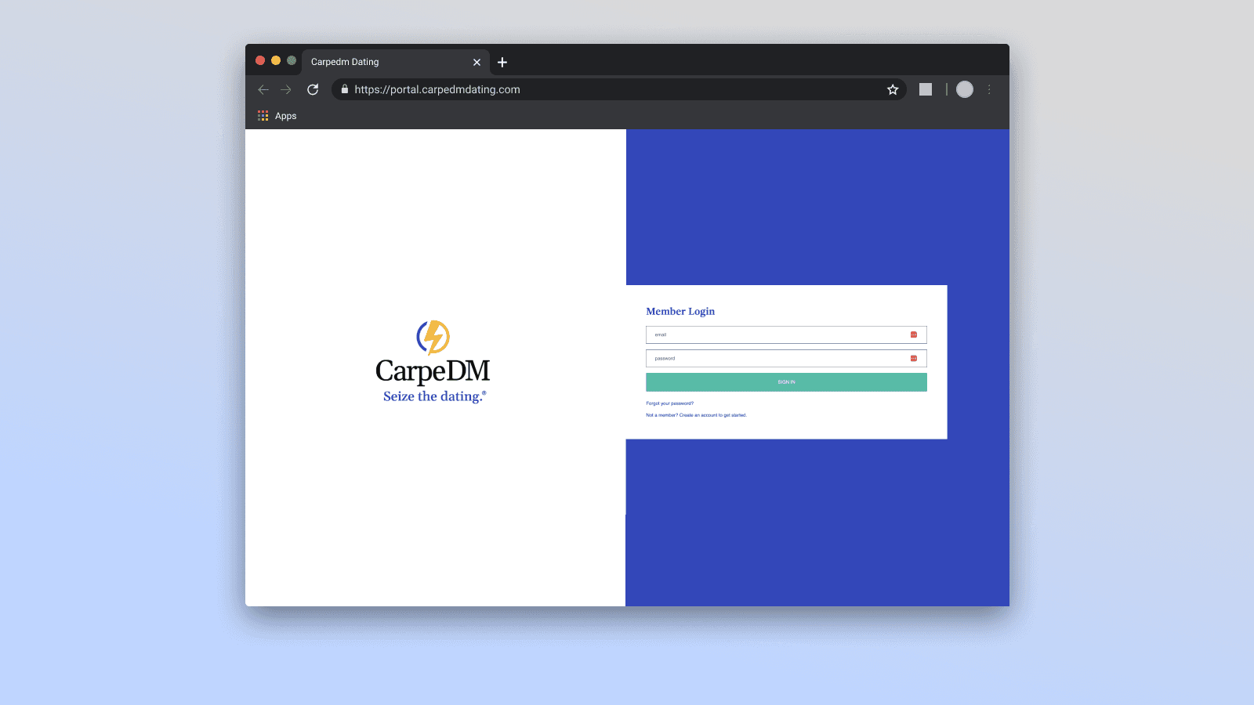
Task: Click the yellow minimize window button
Action: 276,60
